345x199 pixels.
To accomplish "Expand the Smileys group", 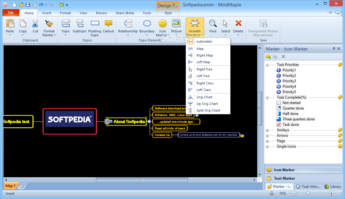I will [267, 130].
